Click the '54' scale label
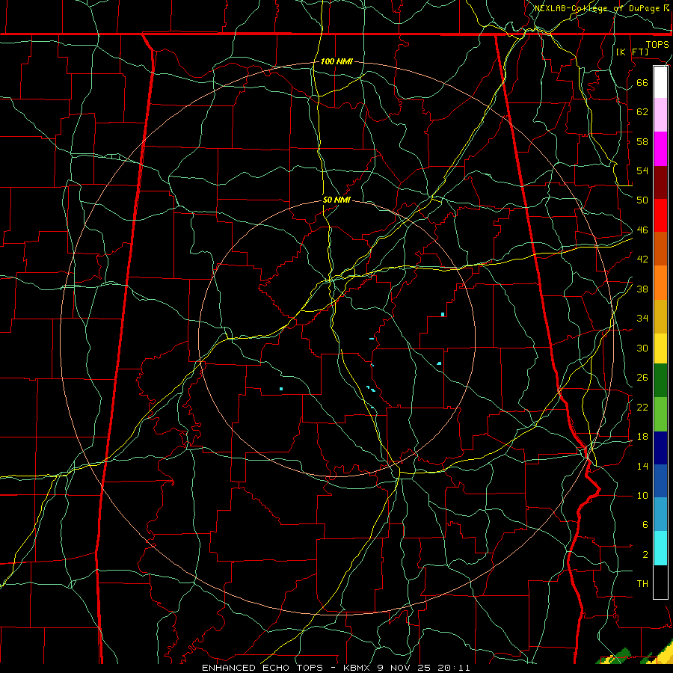 click(642, 170)
